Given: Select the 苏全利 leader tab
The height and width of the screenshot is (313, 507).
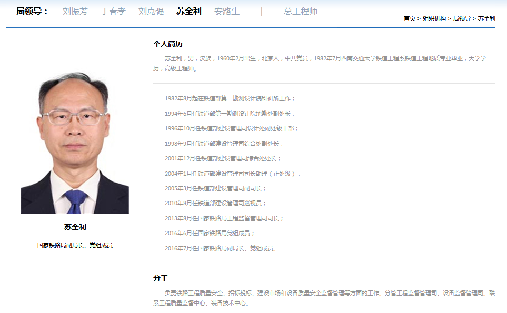Looking at the screenshot, I should (189, 11).
